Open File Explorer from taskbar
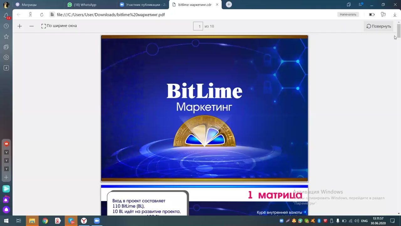This screenshot has width=401, height=226. pyautogui.click(x=32, y=221)
